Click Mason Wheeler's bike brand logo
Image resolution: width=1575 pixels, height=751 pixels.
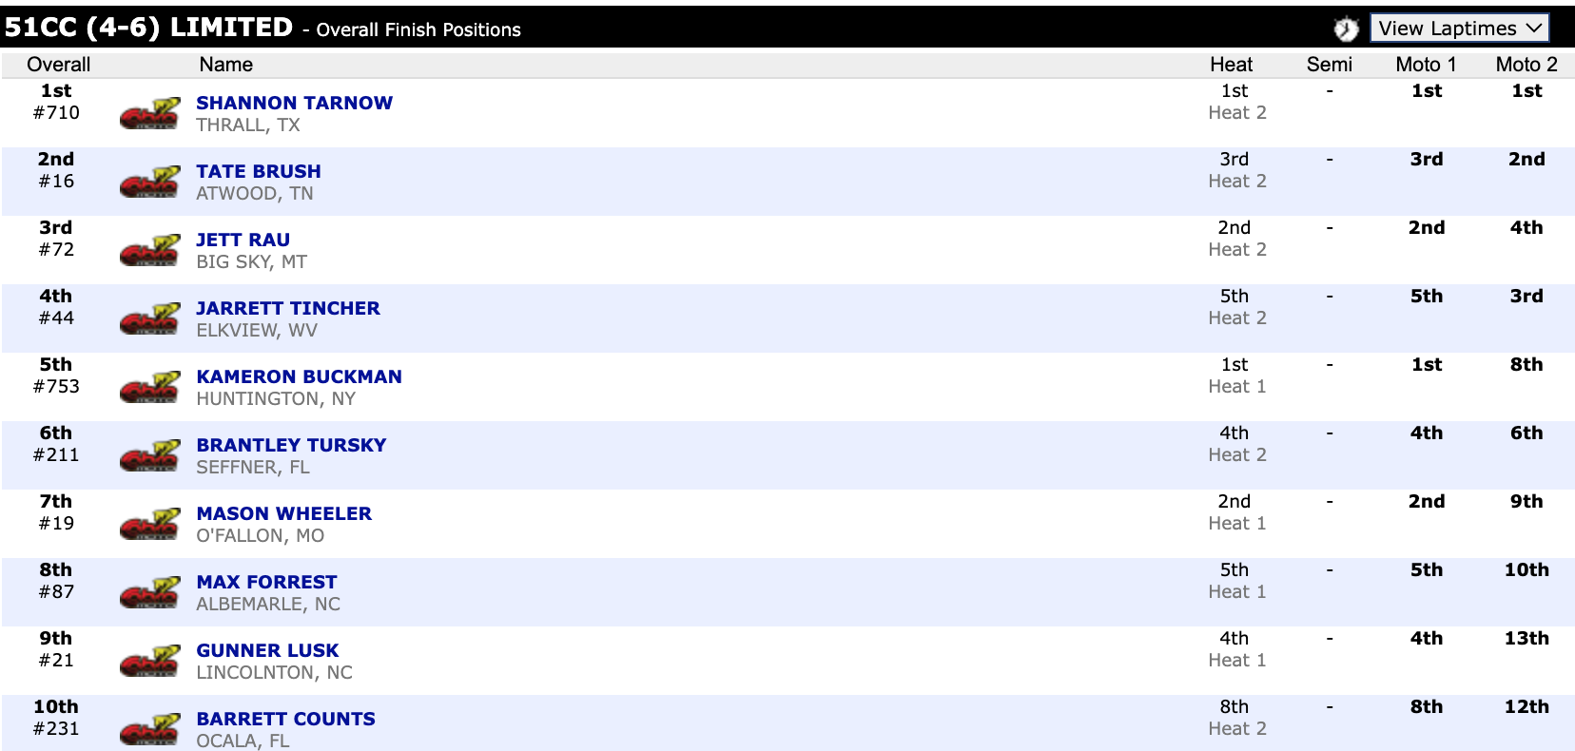click(149, 525)
